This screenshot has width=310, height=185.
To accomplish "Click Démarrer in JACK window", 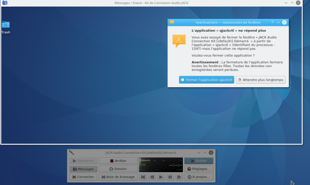I will click(x=83, y=161).
